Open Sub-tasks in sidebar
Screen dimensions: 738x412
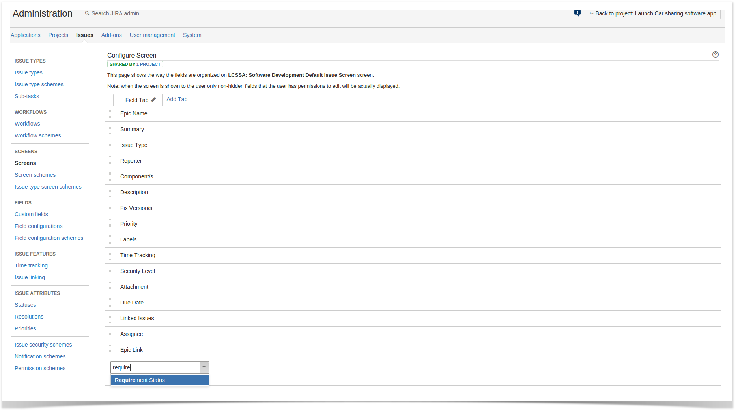tap(27, 96)
